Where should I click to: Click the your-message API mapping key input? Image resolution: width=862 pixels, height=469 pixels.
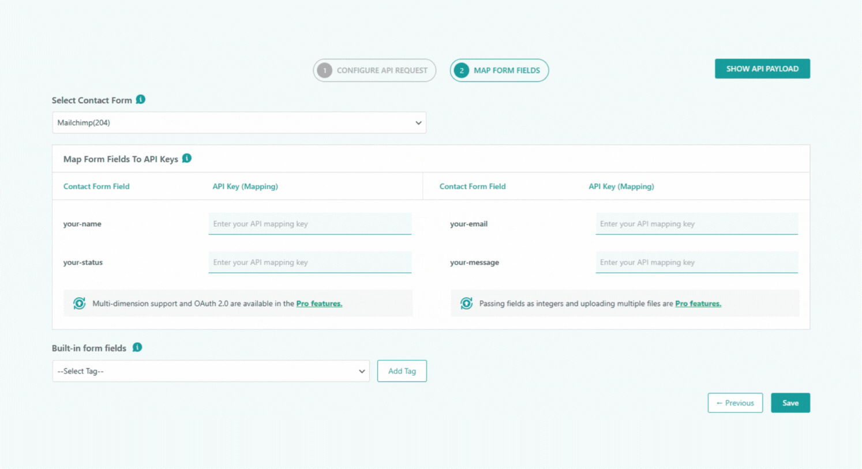pyautogui.click(x=696, y=262)
